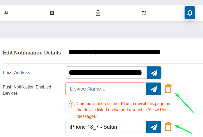Select the iPhone 18_7 - Safari field
Viewport: 203px width, 137px height.
coord(106,127)
